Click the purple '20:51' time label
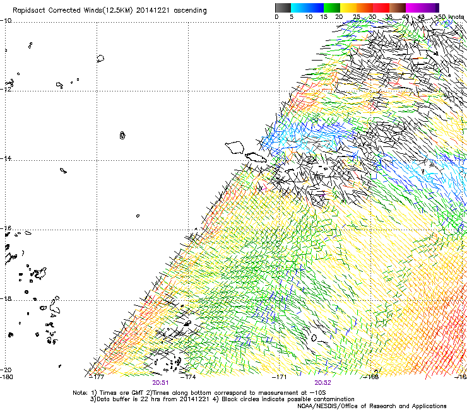 pyautogui.click(x=160, y=383)
